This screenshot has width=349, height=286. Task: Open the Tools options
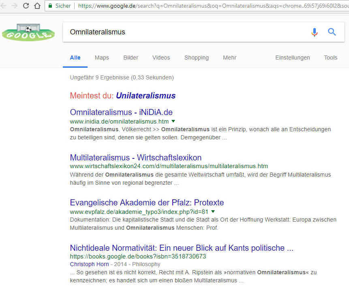(x=330, y=58)
